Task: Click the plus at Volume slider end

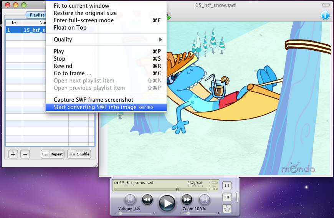Action: tap(154, 213)
